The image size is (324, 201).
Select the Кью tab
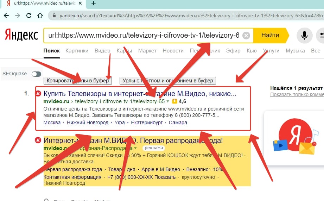click(252, 51)
